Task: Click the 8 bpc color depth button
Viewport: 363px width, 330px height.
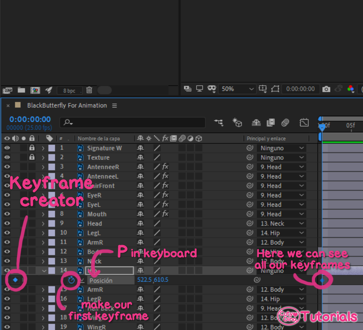Action: click(x=69, y=91)
